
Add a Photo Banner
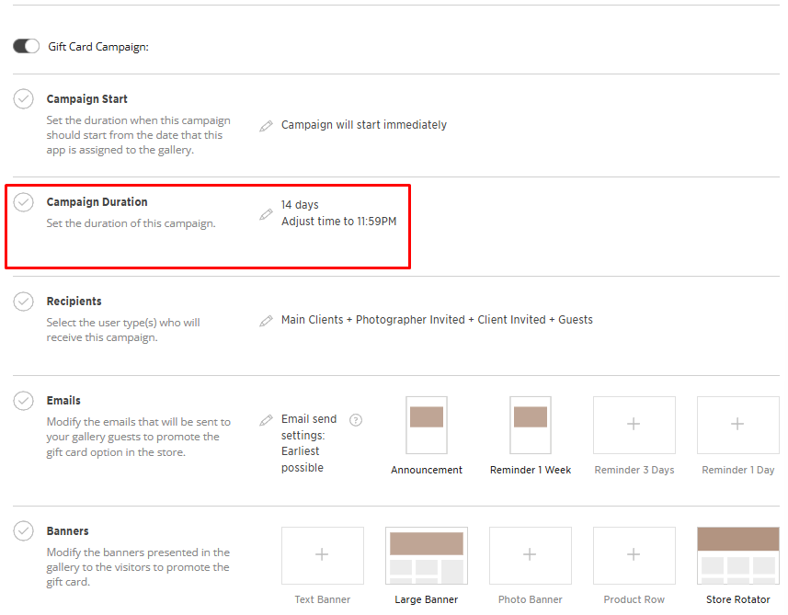click(530, 555)
